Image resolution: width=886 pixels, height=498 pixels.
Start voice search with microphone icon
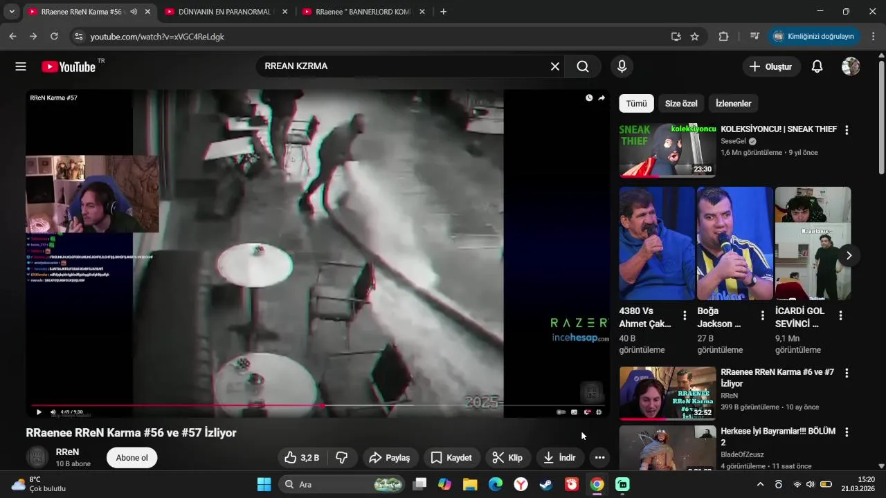[x=622, y=66]
